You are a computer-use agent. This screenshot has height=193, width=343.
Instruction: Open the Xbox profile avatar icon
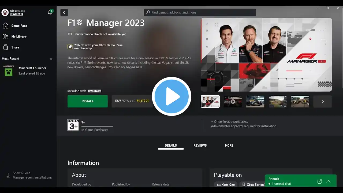5,13
